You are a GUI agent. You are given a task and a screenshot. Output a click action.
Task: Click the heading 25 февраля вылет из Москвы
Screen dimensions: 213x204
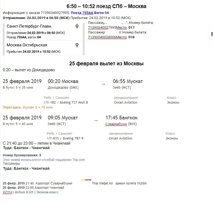(x=106, y=63)
